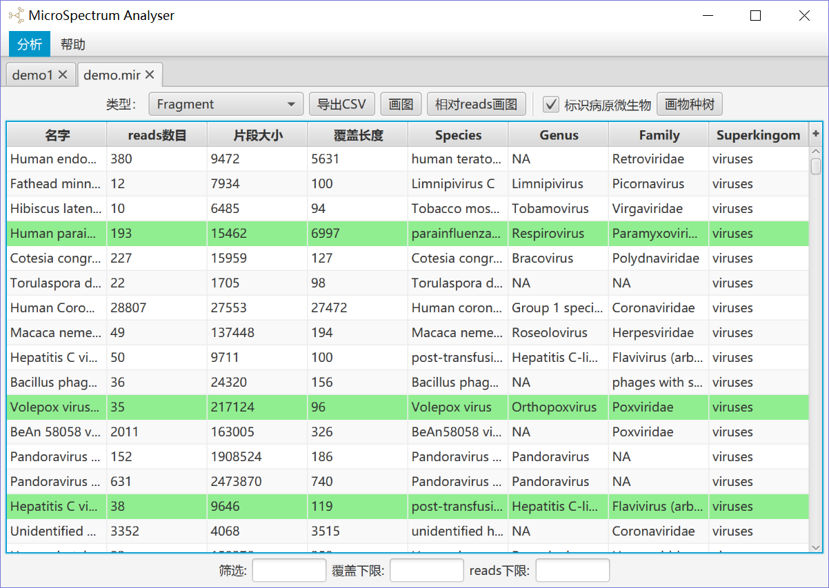Viewport: 829px width, 588px height.
Task: Sort by the 名字 column header
Action: click(x=57, y=135)
